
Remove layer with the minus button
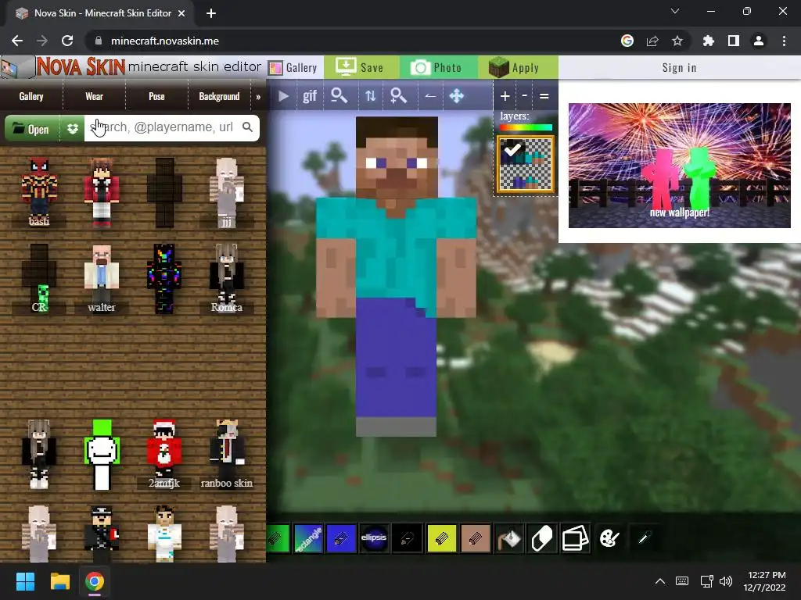(x=525, y=96)
